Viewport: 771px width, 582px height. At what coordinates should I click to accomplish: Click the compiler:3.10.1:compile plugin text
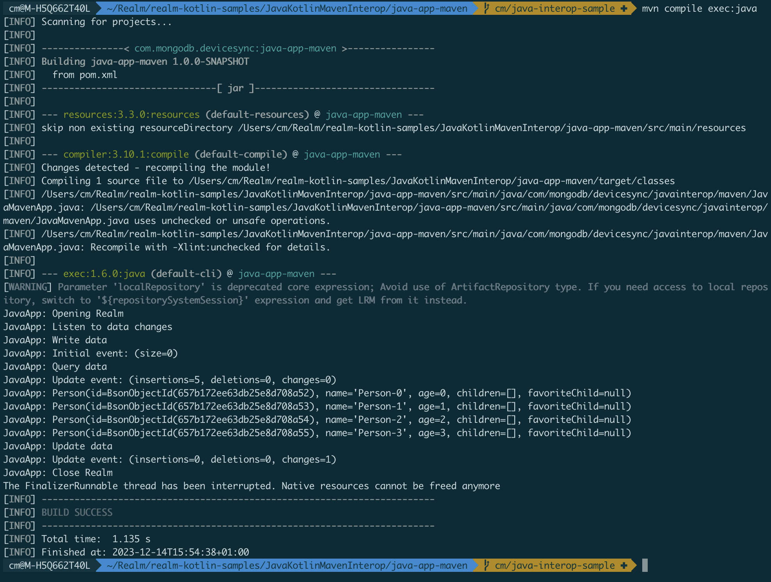[x=126, y=154]
